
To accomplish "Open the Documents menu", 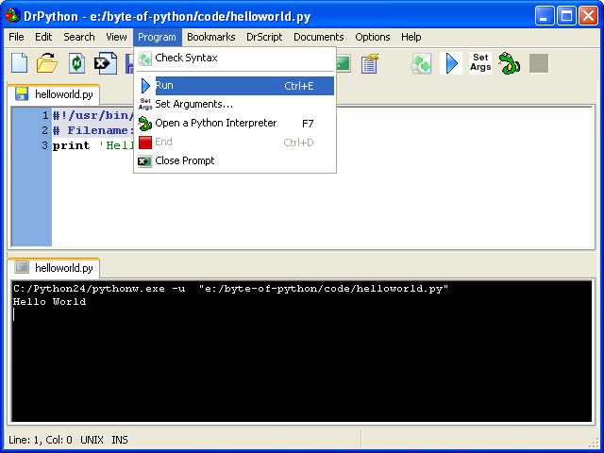I will (319, 37).
